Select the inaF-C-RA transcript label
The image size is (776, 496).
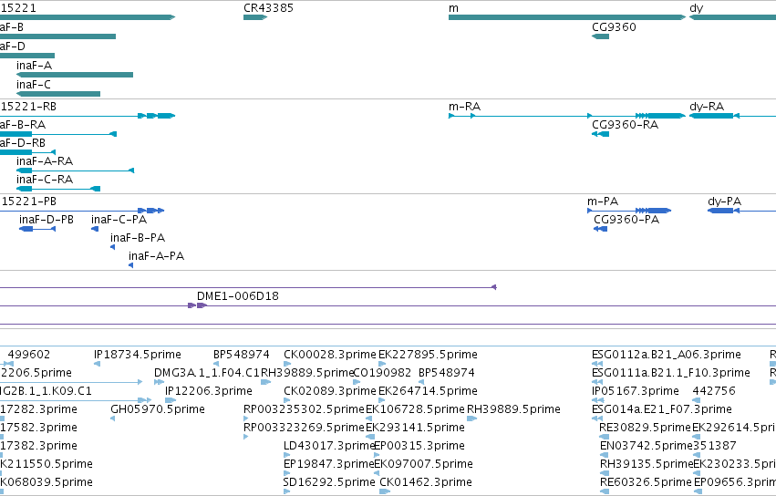click(45, 180)
